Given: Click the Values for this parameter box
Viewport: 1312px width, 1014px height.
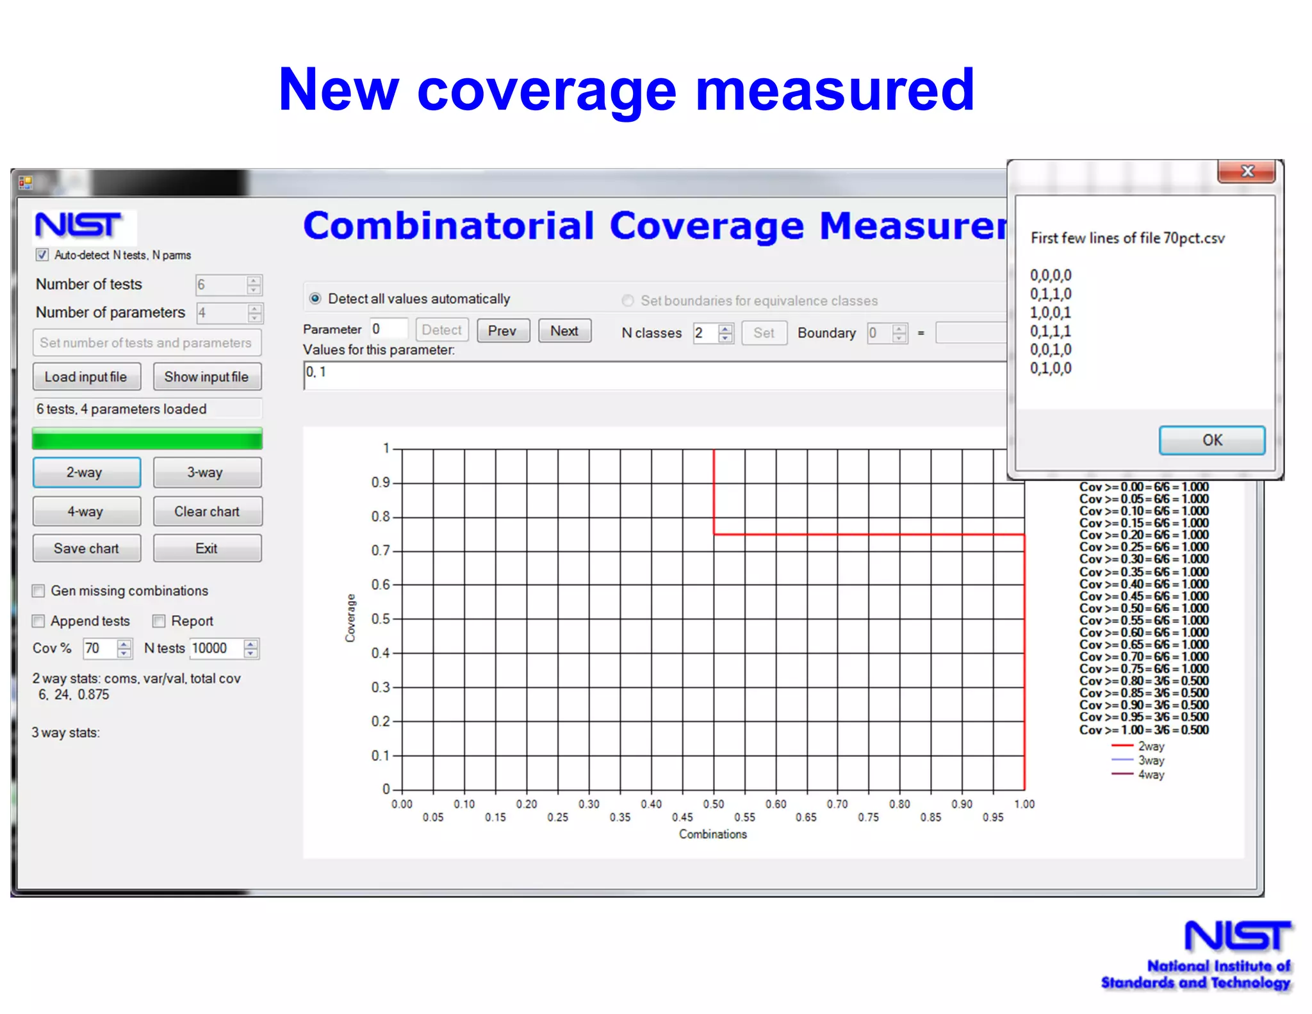Looking at the screenshot, I should tap(656, 376).
